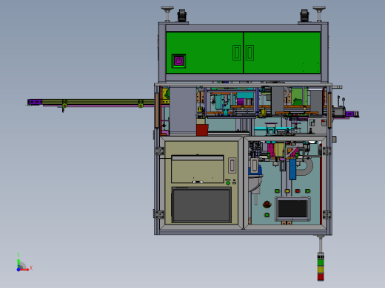This screenshot has width=385, height=288.
Task: Select the long olive conveyor rail
Action: tap(98, 102)
